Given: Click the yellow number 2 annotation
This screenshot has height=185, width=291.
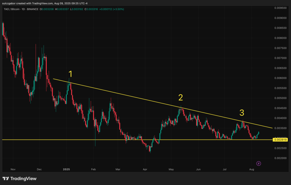Looking at the screenshot, I should [180, 97].
